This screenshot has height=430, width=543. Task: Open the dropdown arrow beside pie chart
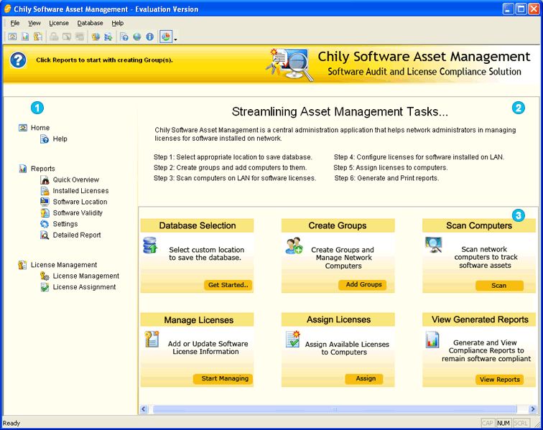click(x=175, y=39)
